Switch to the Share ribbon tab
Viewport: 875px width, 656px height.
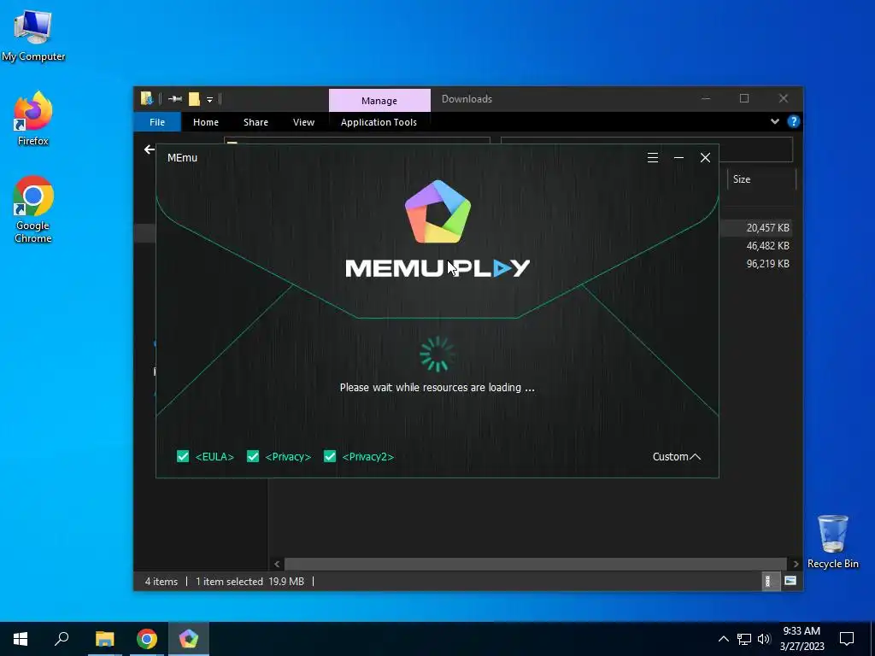point(255,122)
